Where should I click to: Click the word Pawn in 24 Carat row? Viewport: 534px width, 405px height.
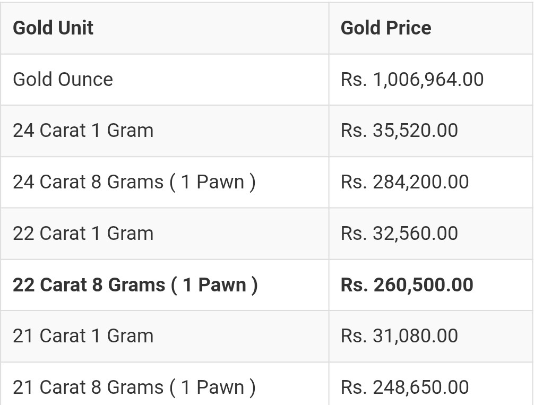click(220, 182)
